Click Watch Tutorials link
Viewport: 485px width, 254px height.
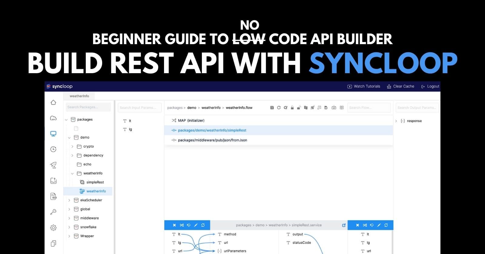coord(364,86)
